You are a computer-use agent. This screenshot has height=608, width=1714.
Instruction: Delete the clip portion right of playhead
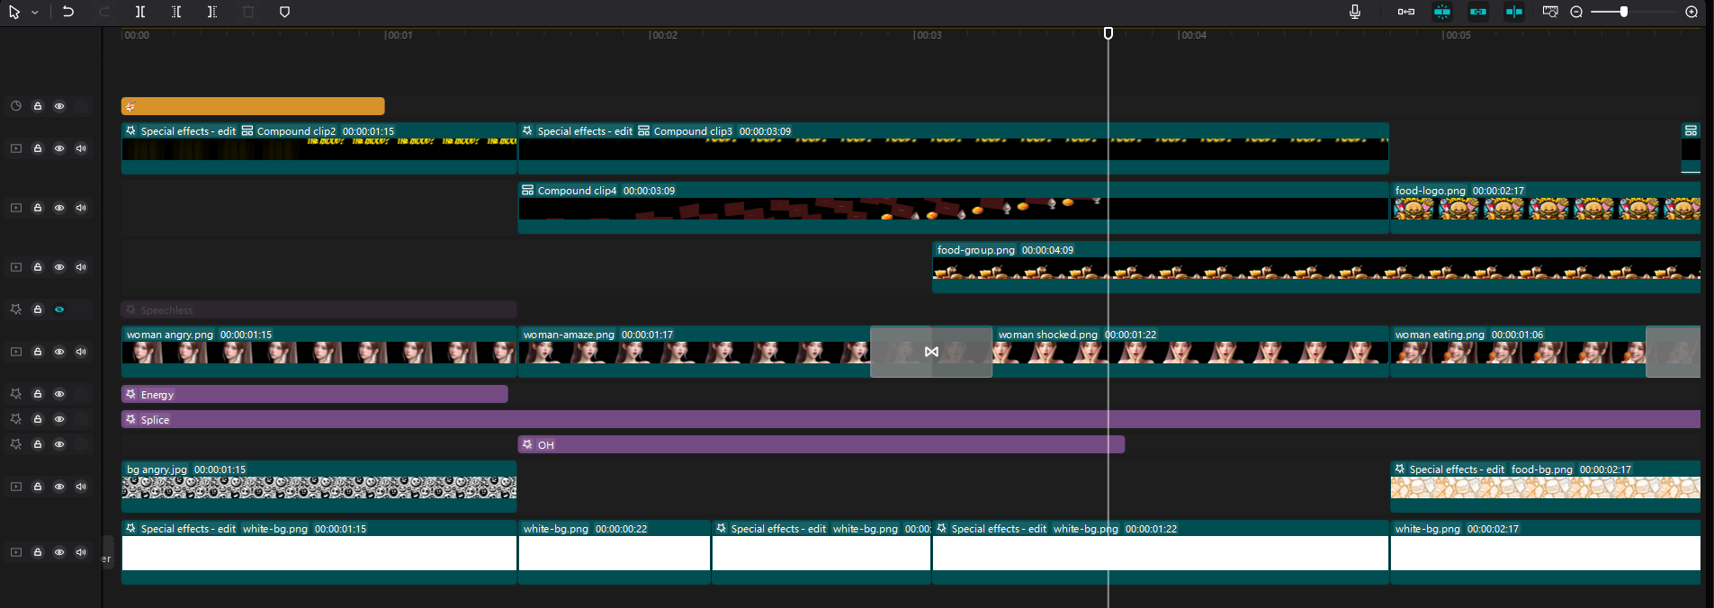click(212, 12)
